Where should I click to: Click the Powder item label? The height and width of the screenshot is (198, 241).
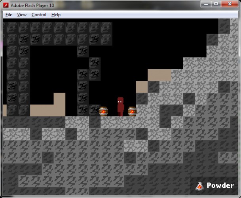(x=220, y=185)
